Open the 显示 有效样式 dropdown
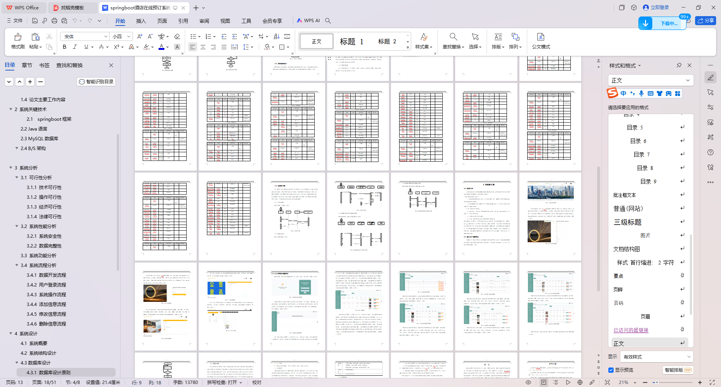Image resolution: width=721 pixels, height=387 pixels. click(656, 357)
